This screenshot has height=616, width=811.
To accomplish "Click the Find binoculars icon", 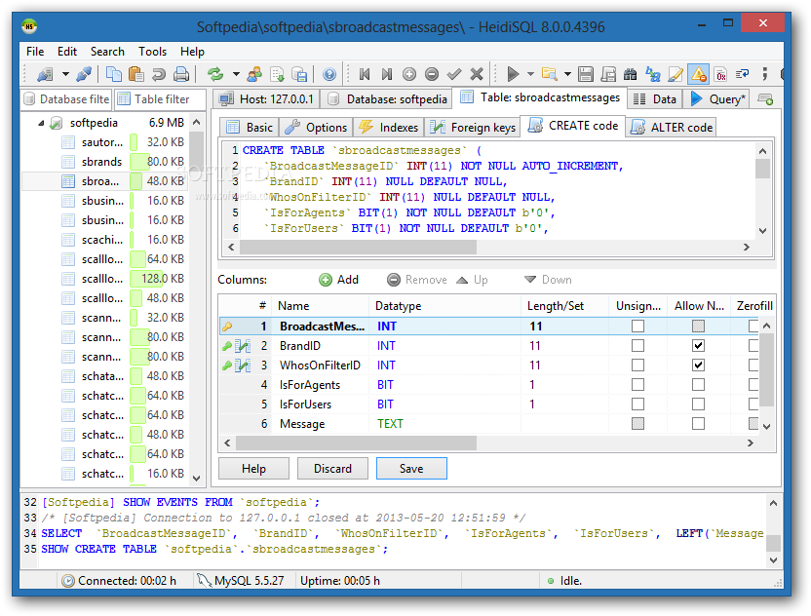I will point(630,74).
